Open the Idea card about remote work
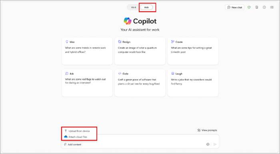Image resolution: width=280 pixels, height=154 pixels. [x=87, y=51]
